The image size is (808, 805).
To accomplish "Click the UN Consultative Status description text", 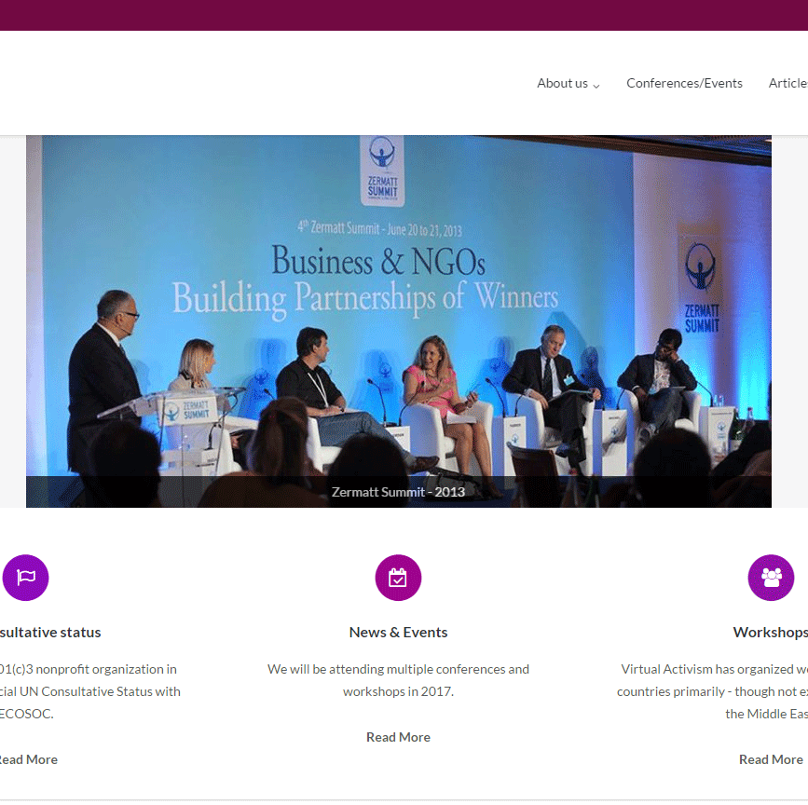I will click(90, 691).
